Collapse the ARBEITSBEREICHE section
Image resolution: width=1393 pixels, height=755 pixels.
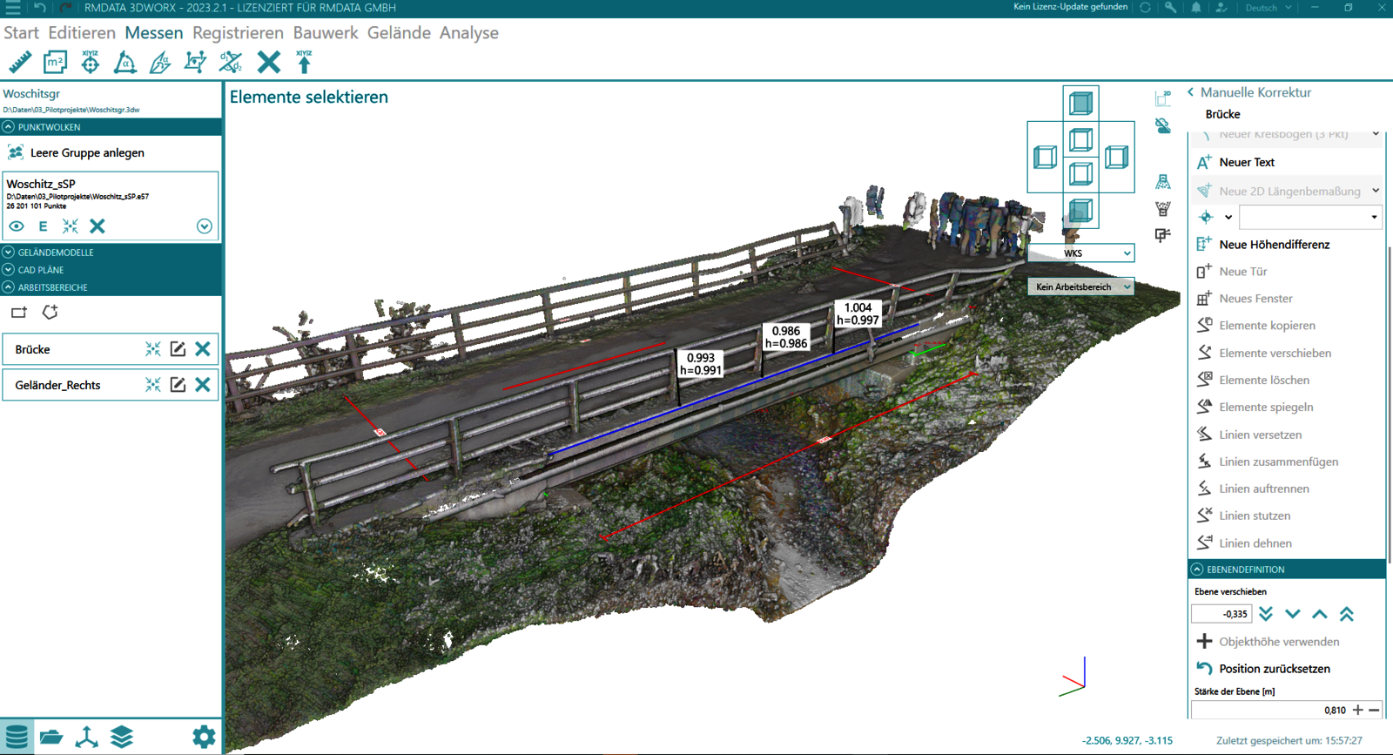[x=8, y=287]
